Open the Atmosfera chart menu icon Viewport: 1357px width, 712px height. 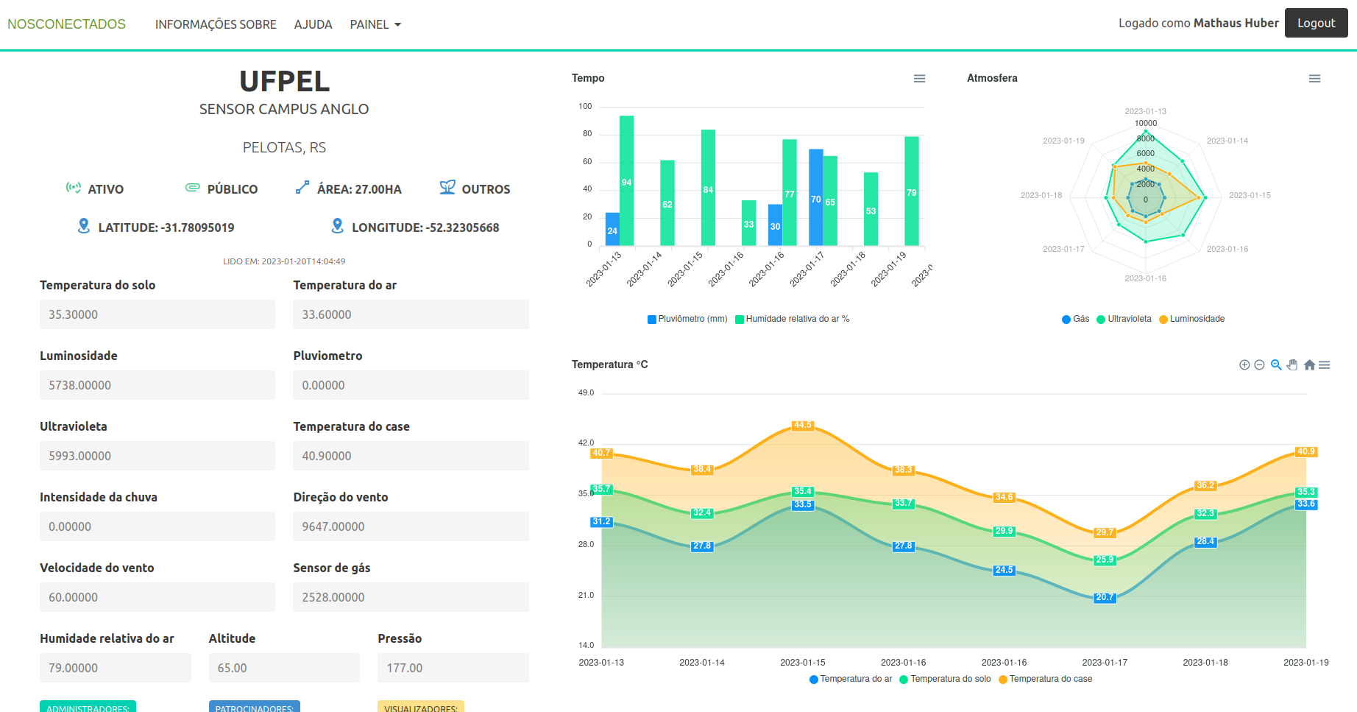click(x=1314, y=79)
